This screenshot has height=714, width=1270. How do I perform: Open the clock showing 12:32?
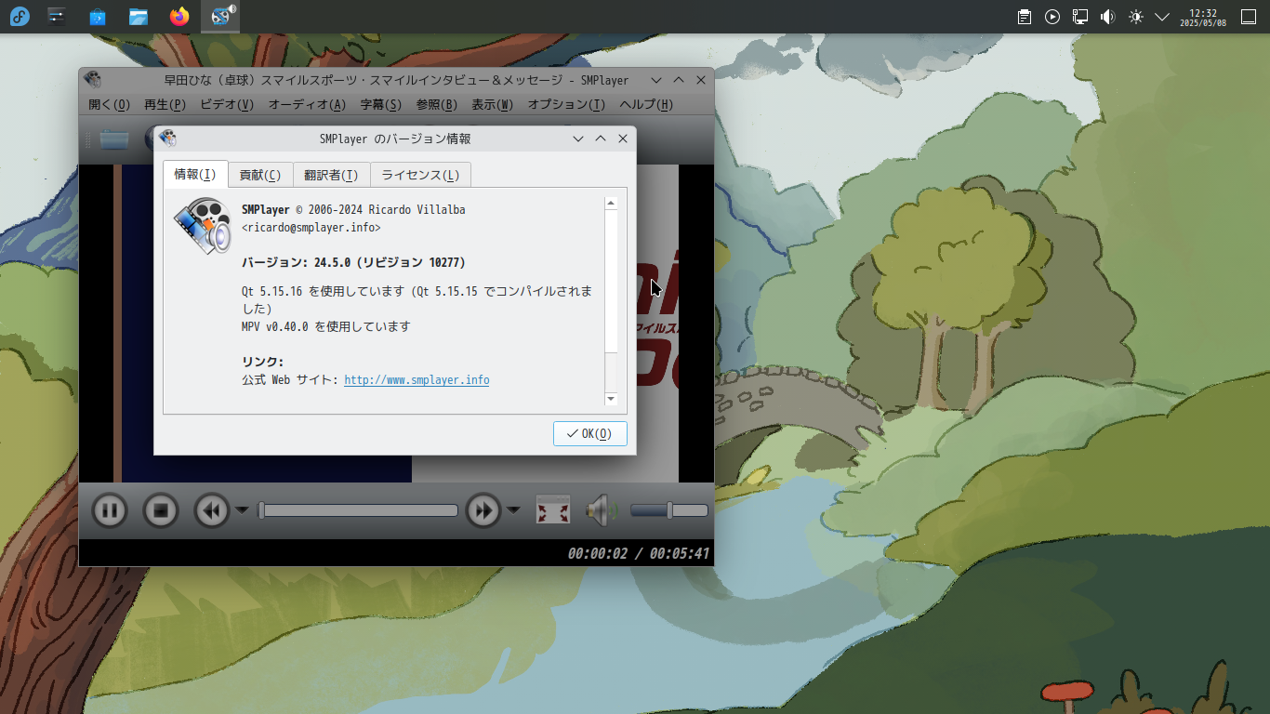click(1203, 17)
